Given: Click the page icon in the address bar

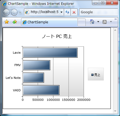Looking at the screenshot, I should tap(27, 12).
